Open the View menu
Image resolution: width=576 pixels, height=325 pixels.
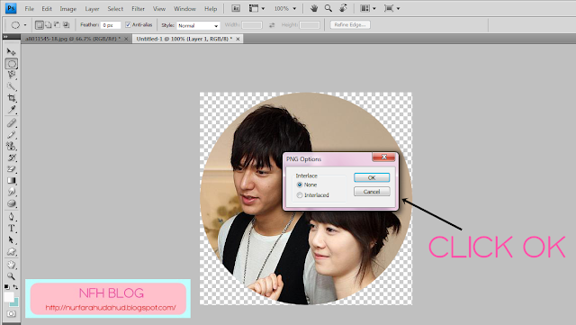[159, 8]
